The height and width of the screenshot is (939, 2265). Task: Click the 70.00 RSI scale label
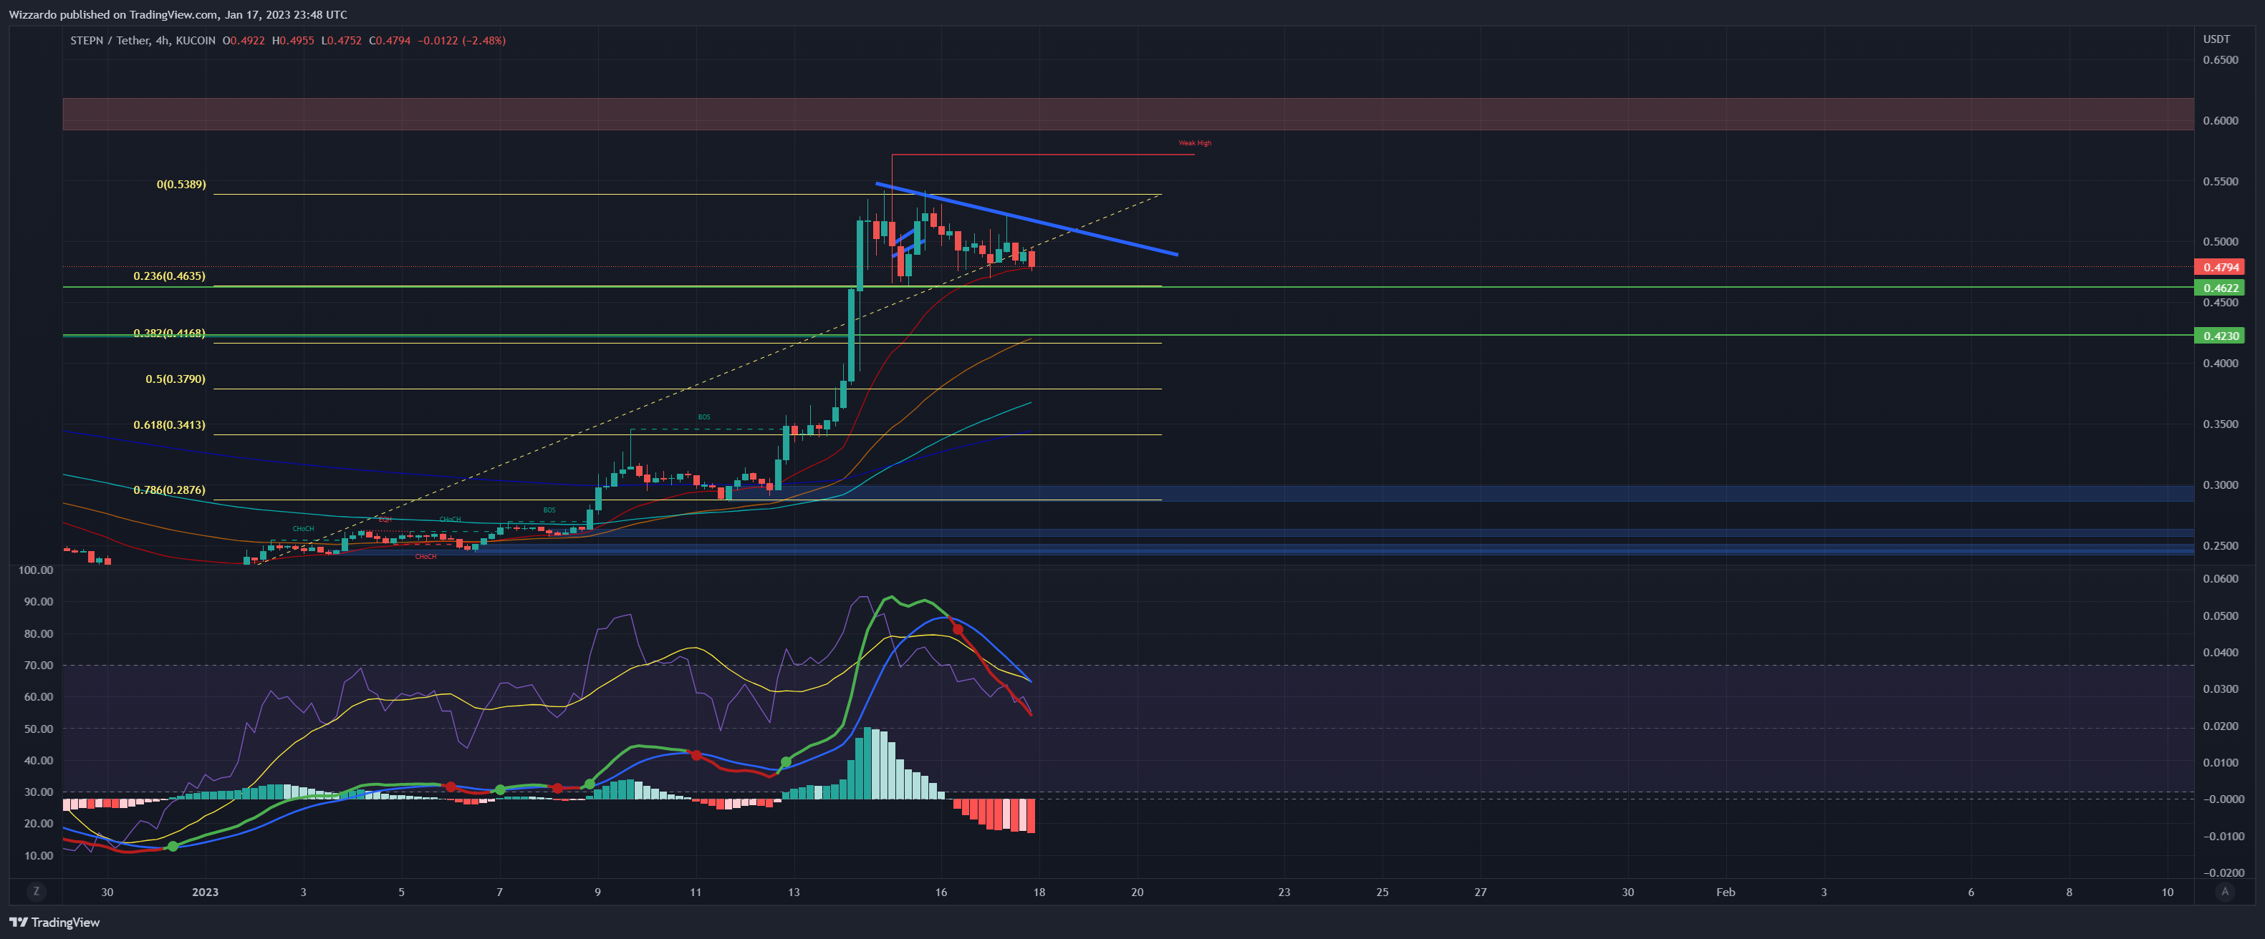point(39,666)
